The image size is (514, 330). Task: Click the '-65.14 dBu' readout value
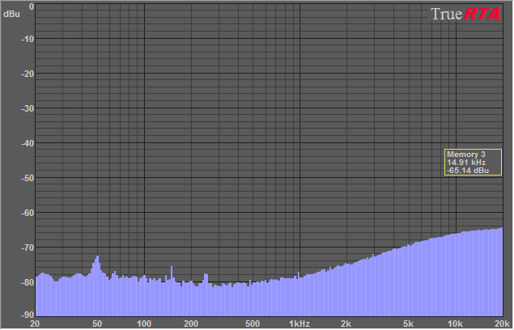(467, 171)
